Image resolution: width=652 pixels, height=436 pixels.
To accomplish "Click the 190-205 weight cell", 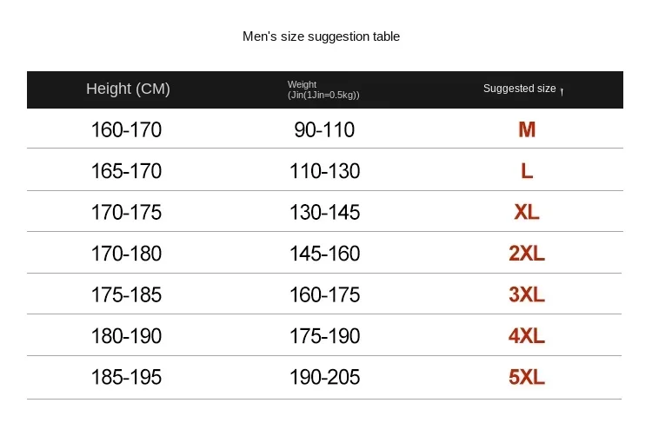I will 324,377.
